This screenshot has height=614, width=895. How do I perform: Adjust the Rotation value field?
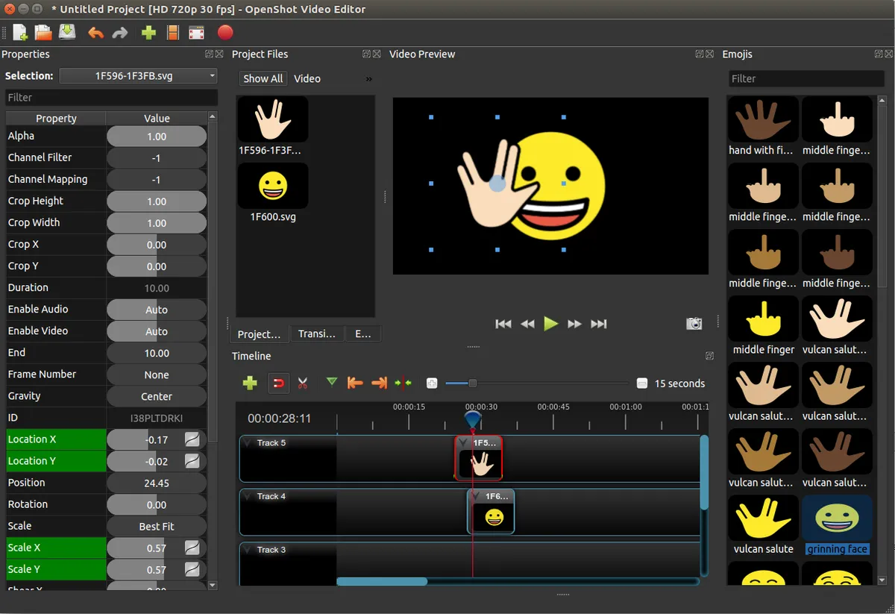157,504
